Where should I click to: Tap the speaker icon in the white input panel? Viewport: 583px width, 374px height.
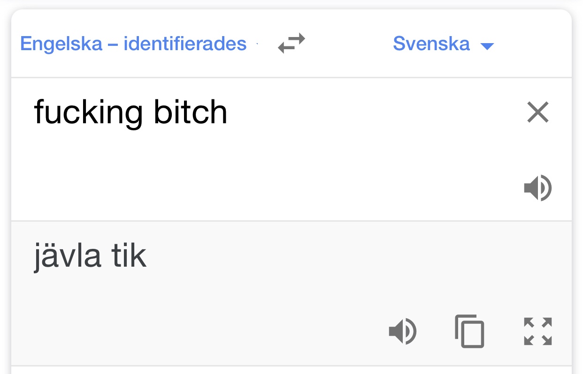click(x=538, y=188)
